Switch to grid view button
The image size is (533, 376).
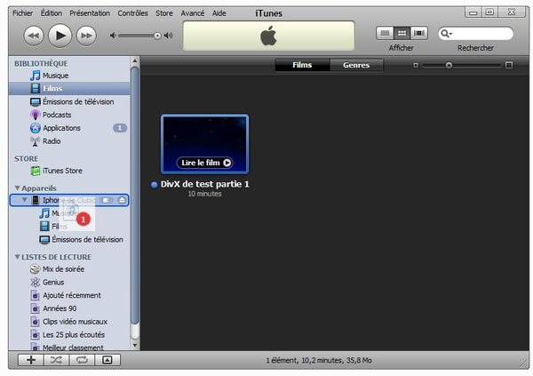(x=402, y=33)
